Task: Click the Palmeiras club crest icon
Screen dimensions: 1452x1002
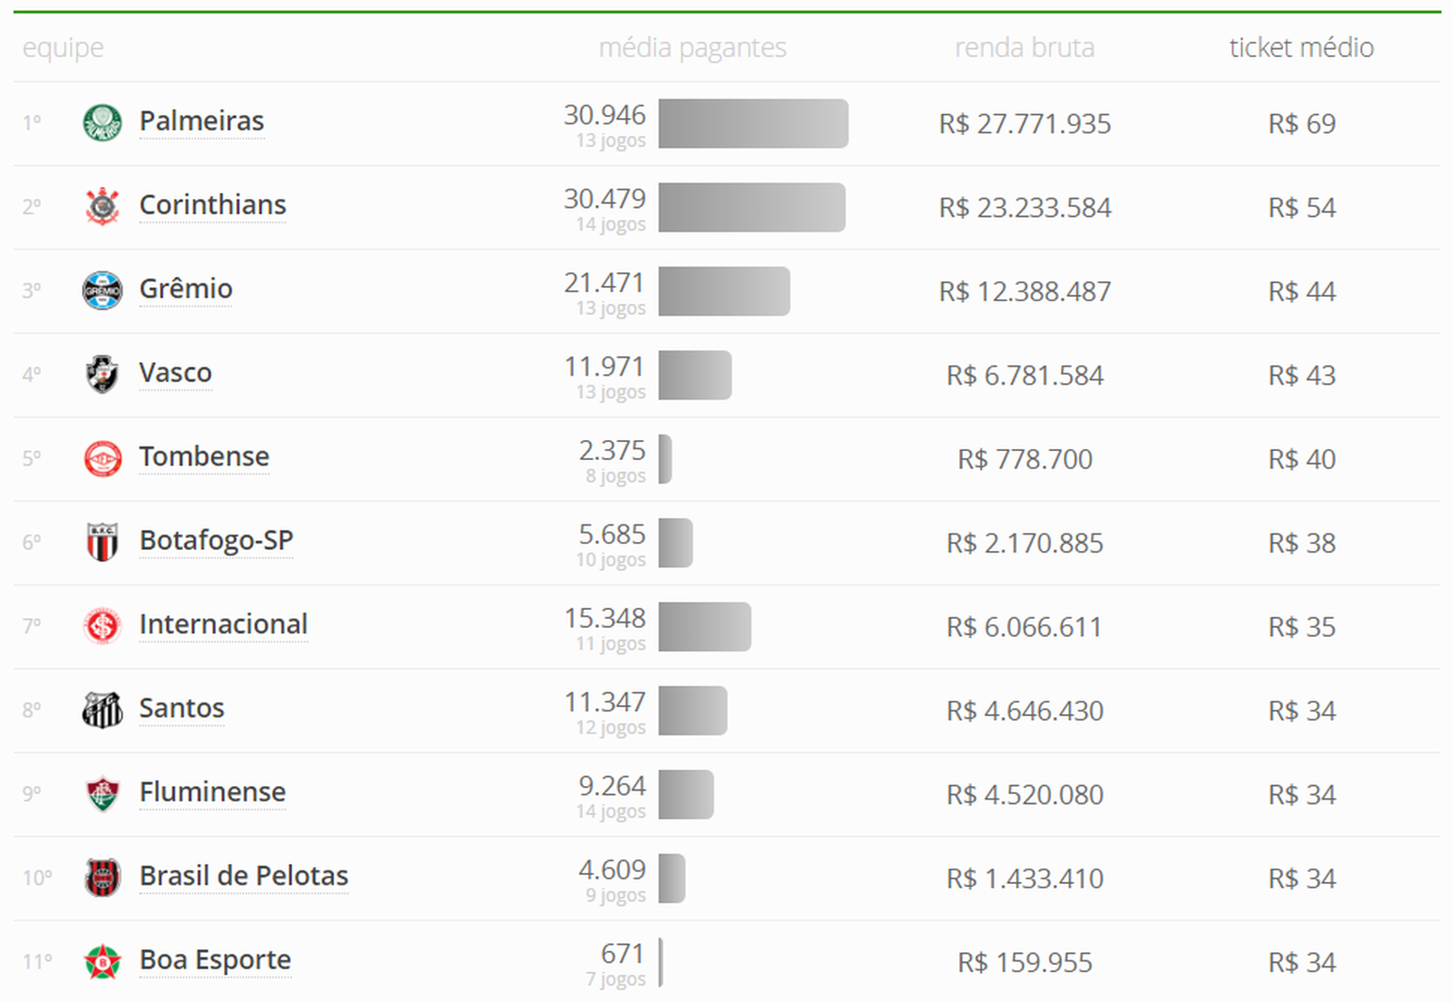Action: [103, 123]
